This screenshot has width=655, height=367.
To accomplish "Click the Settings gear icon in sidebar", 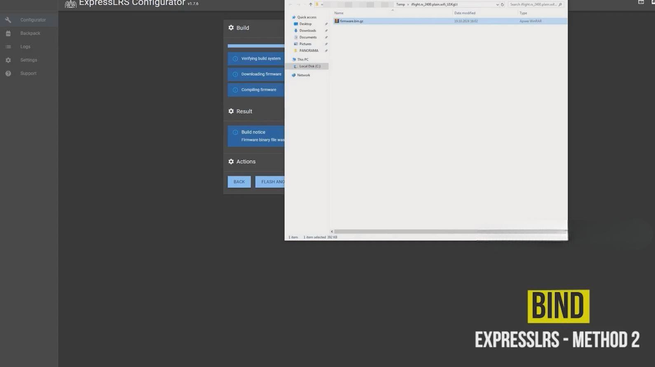I will 8,60.
